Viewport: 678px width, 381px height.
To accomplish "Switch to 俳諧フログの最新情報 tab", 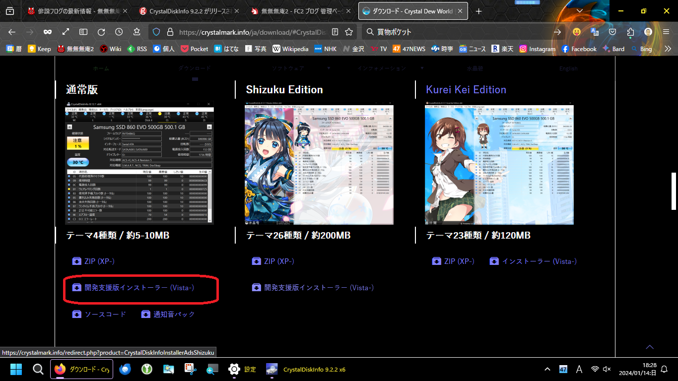I will click(x=77, y=11).
